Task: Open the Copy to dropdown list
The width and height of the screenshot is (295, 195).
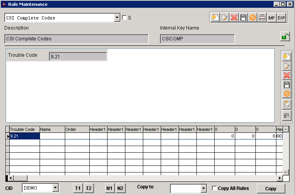Action: (x=203, y=188)
